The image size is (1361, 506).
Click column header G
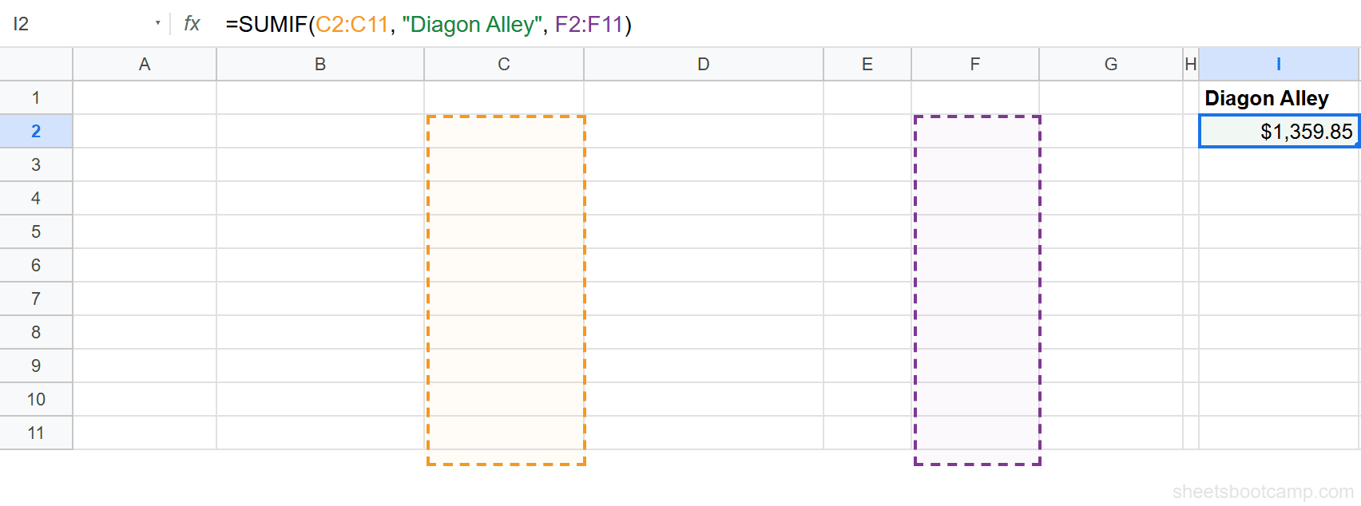click(1110, 64)
